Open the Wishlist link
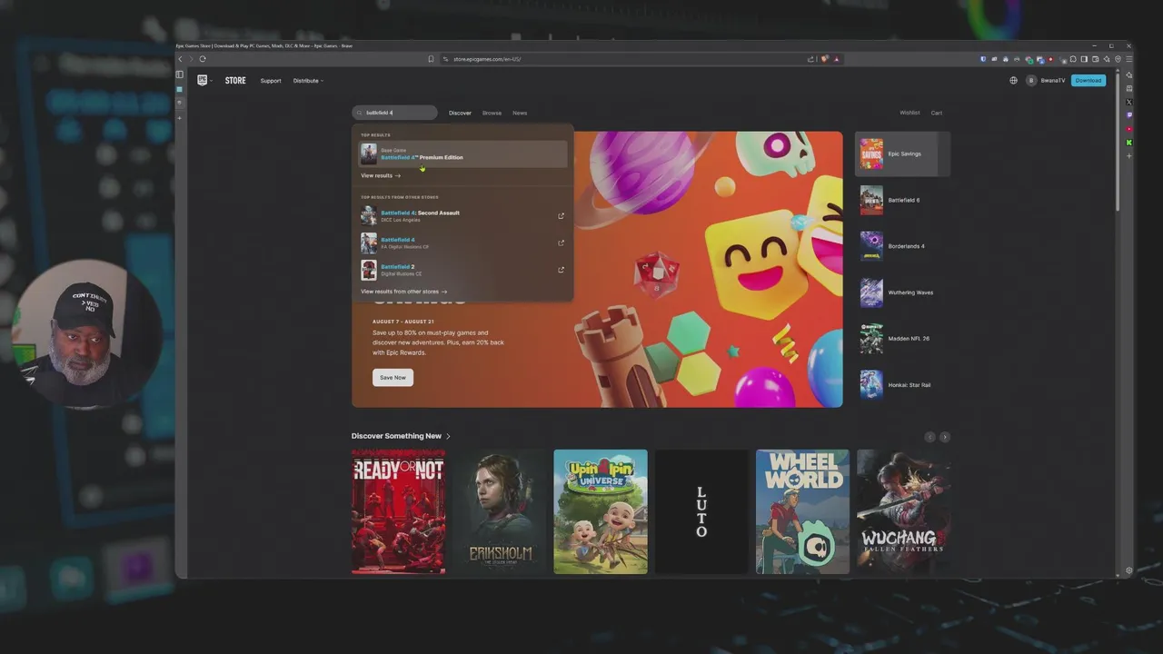Image resolution: width=1163 pixels, height=654 pixels. [910, 113]
